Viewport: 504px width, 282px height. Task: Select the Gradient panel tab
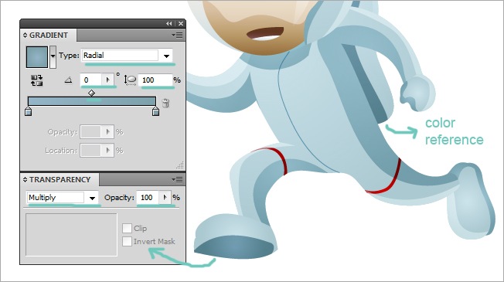point(49,35)
